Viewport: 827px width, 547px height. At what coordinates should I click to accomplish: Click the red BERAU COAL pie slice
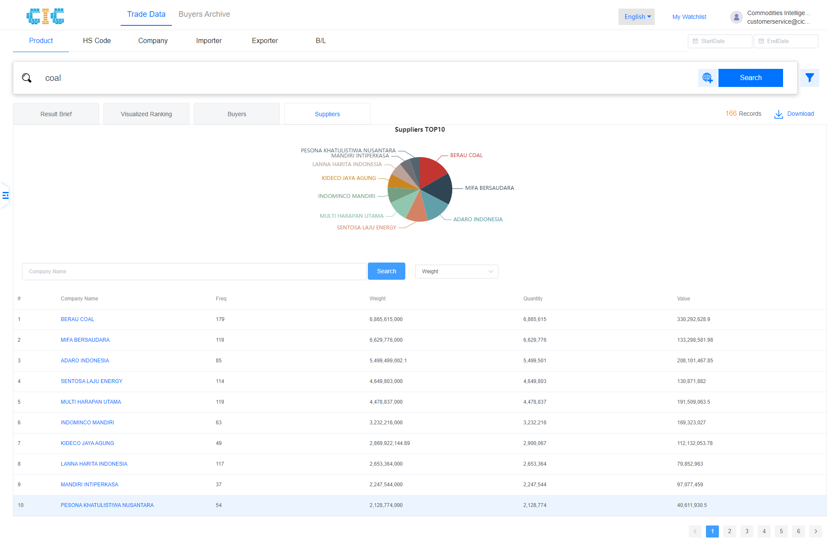click(432, 170)
